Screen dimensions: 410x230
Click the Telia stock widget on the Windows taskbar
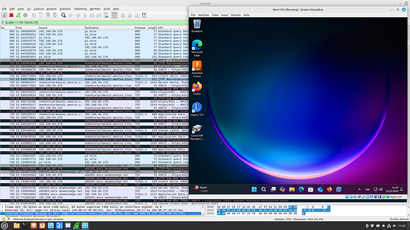pyautogui.click(x=201, y=189)
